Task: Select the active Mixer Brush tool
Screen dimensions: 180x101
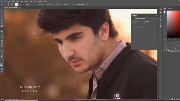Action: 2,28
